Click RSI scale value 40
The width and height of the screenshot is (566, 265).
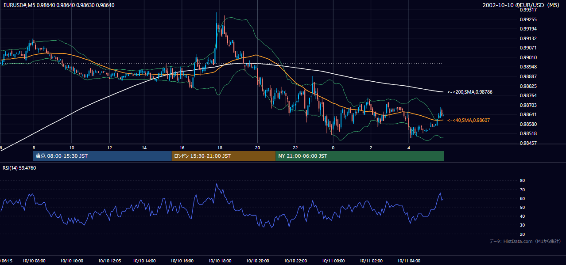(x=522, y=216)
